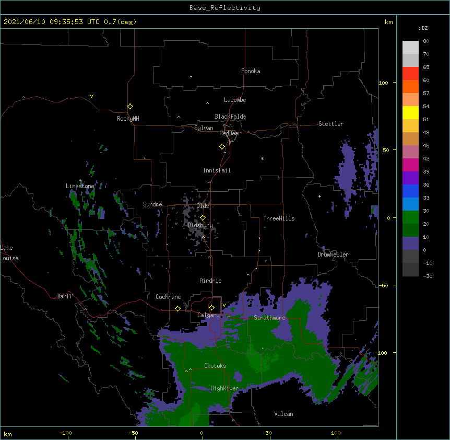This screenshot has height=440, width=450.
Task: Click the dBZ legend heading
Action: 423,28
